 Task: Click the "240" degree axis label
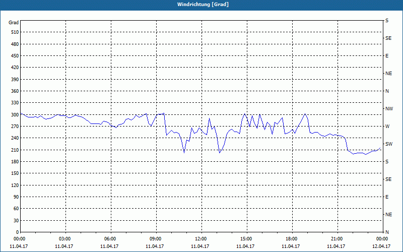(15, 138)
